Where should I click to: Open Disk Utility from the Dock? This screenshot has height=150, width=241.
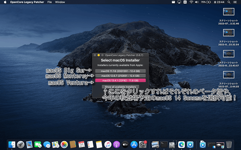(173, 145)
